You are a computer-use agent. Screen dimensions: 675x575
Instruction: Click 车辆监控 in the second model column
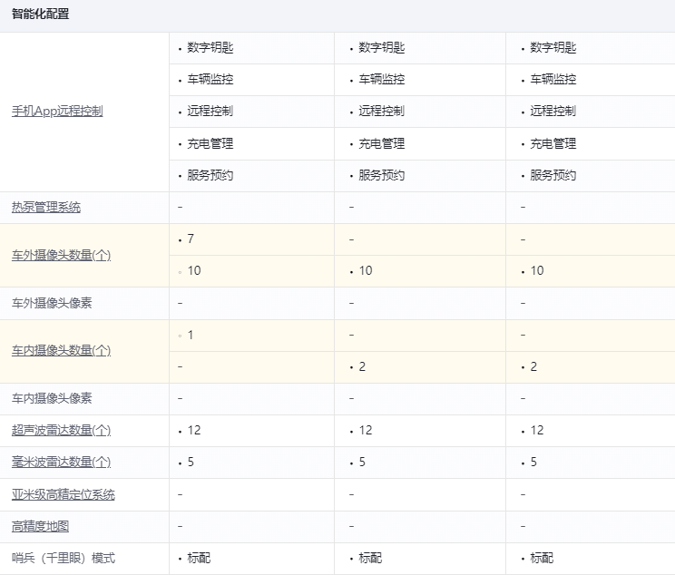click(382, 80)
